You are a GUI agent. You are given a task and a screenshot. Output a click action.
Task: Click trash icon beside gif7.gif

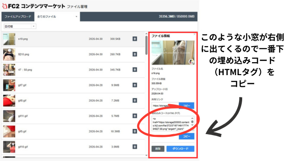click(x=135, y=85)
